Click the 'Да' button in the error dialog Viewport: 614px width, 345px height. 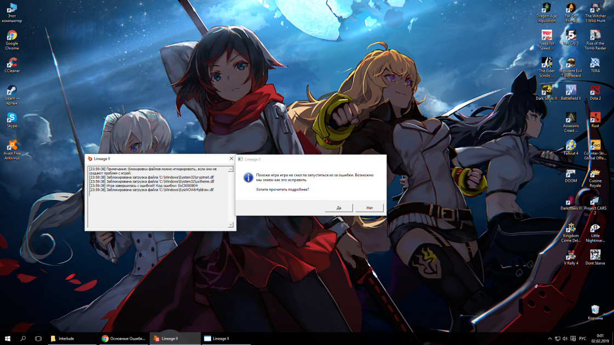point(338,208)
